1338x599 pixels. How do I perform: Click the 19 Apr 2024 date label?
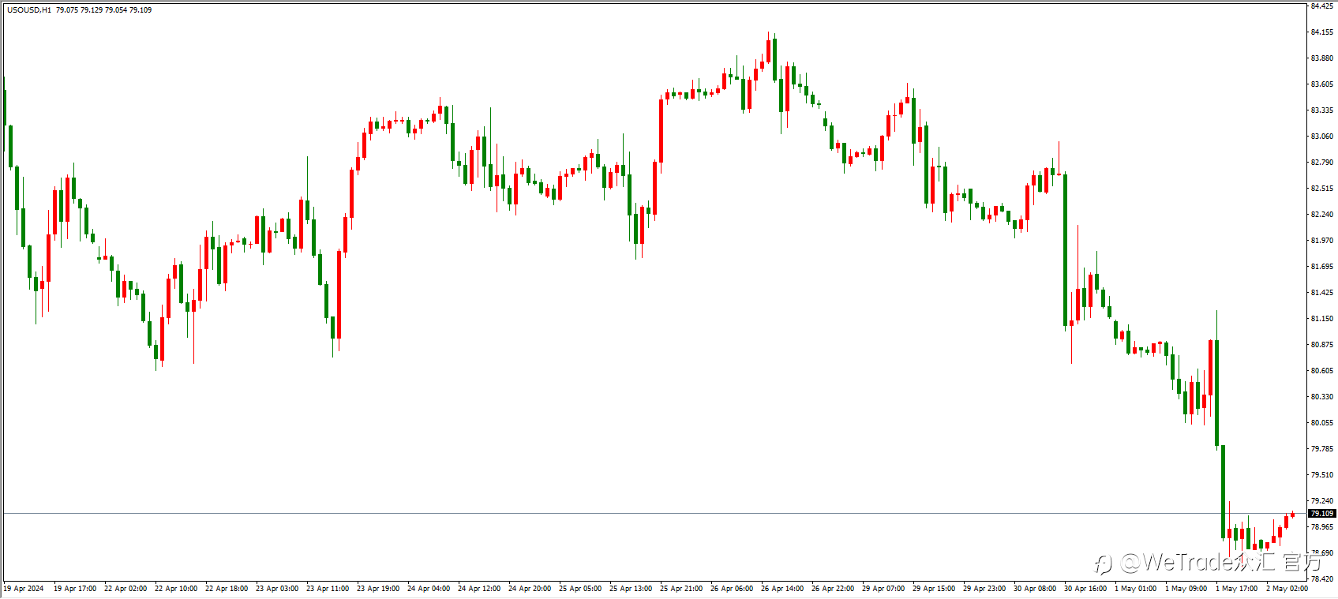tap(24, 589)
